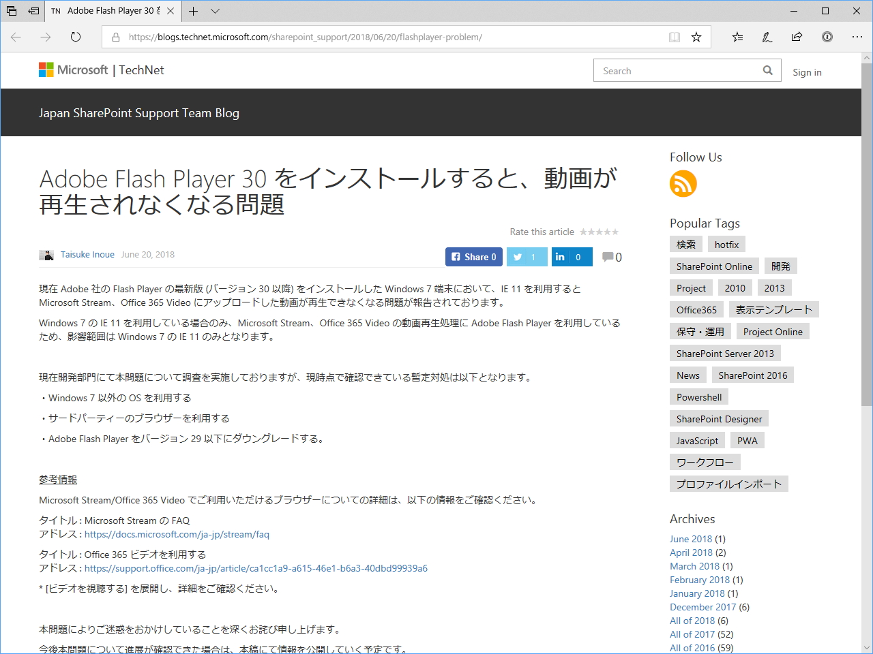
Task: Open the tab preview chevron next to tabs
Action: [x=215, y=12]
